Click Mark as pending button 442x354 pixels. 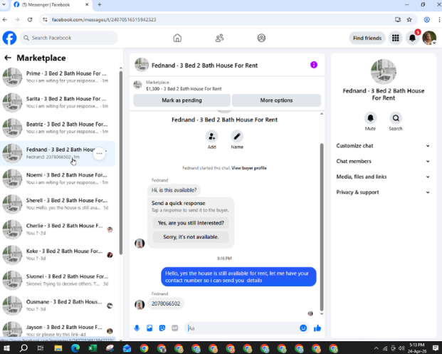click(x=181, y=100)
